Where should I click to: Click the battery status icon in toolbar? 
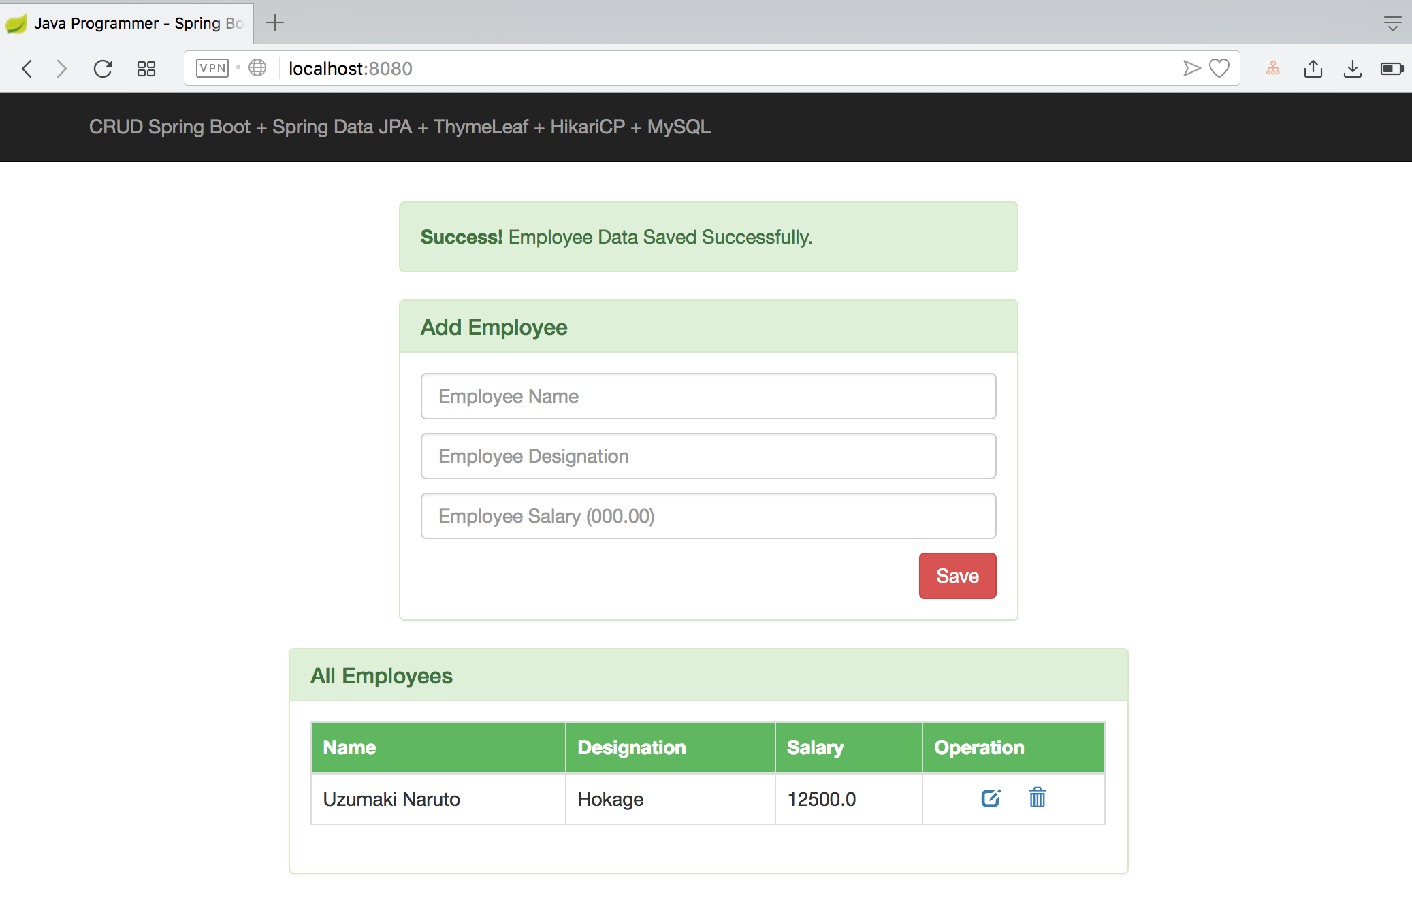pos(1392,68)
